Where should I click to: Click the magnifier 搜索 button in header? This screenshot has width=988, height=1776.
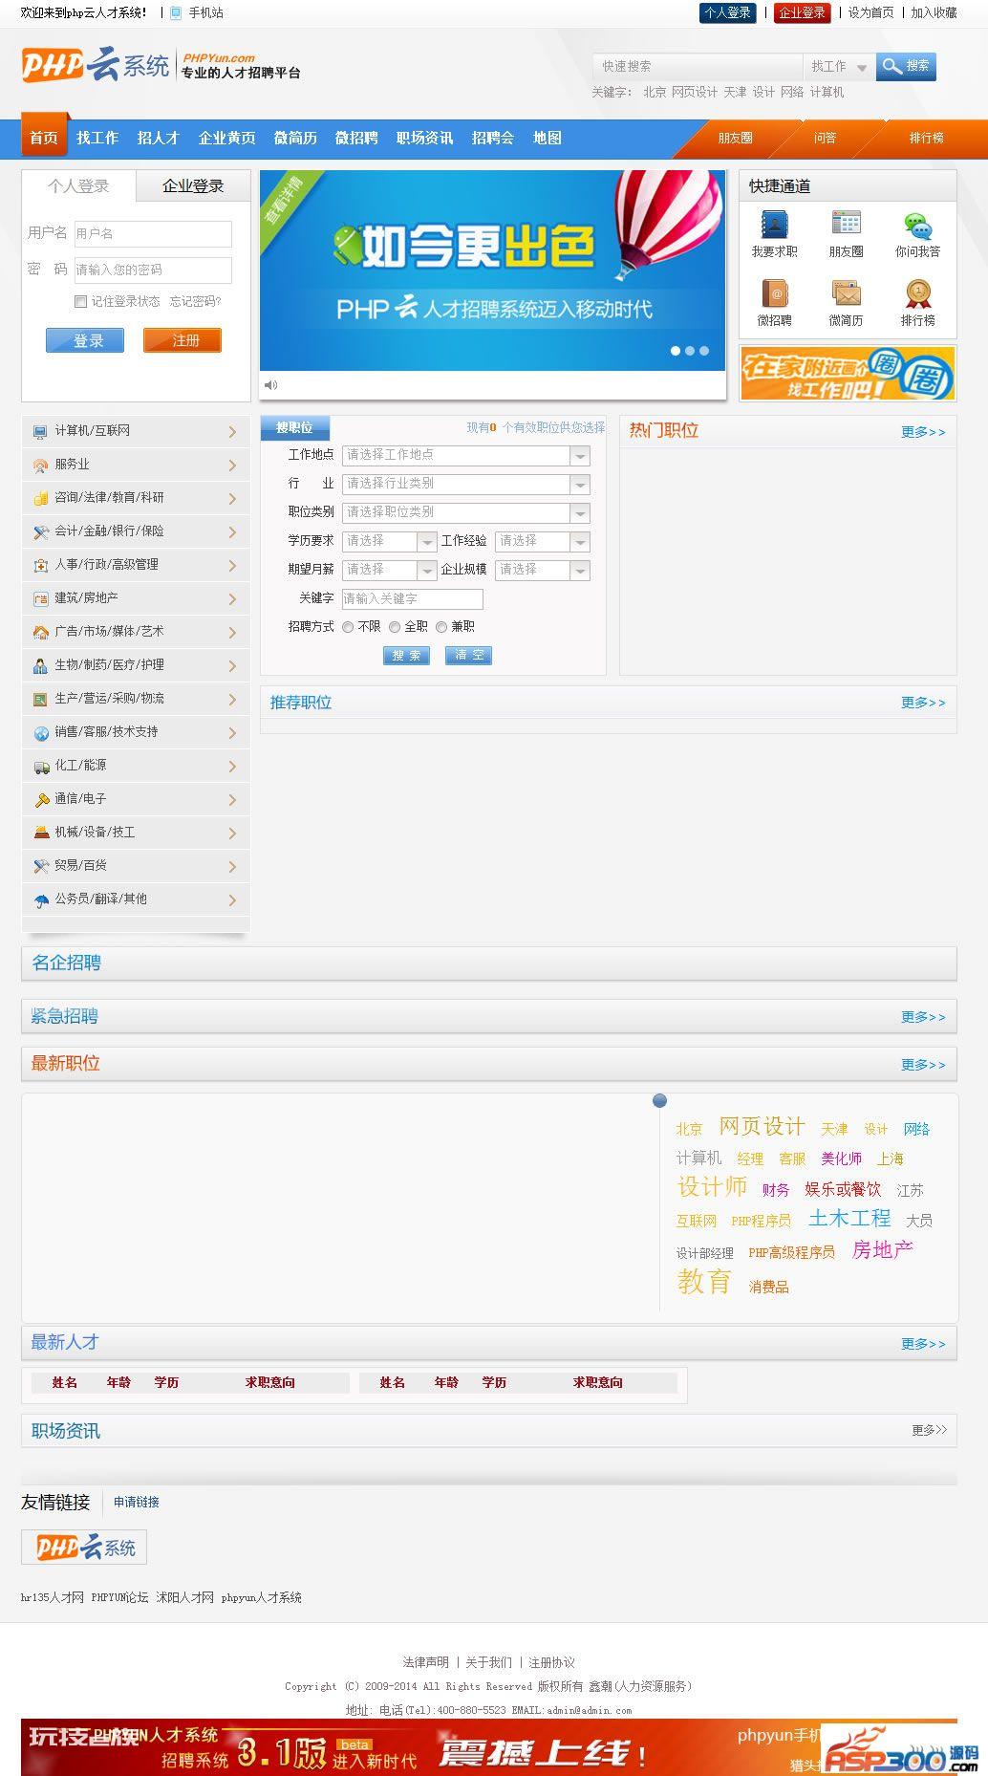click(906, 66)
